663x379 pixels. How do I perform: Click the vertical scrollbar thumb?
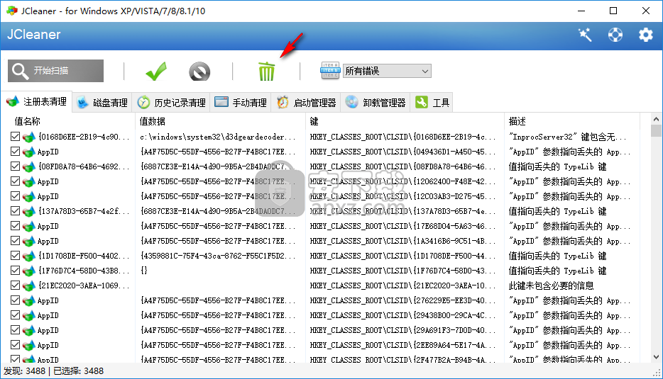click(656, 130)
